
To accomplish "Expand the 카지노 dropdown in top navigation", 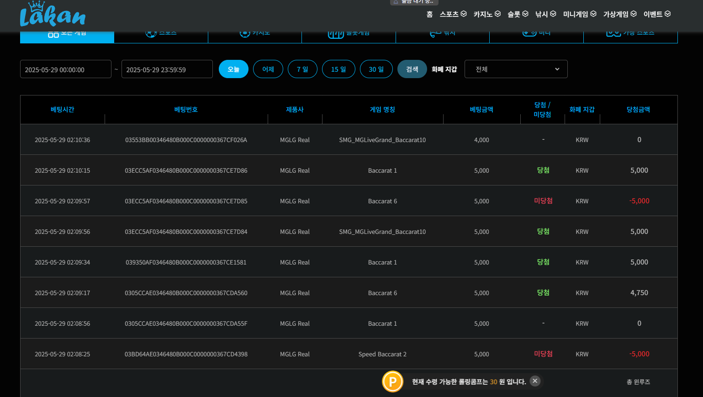I will 487,14.
